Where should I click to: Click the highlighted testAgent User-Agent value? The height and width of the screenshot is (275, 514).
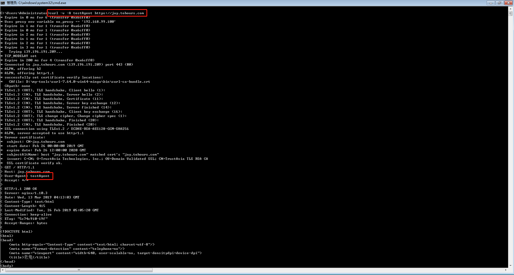click(40, 176)
